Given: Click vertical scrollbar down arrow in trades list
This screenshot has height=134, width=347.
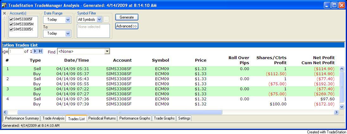Looking at the screenshot, I should pos(342,107).
